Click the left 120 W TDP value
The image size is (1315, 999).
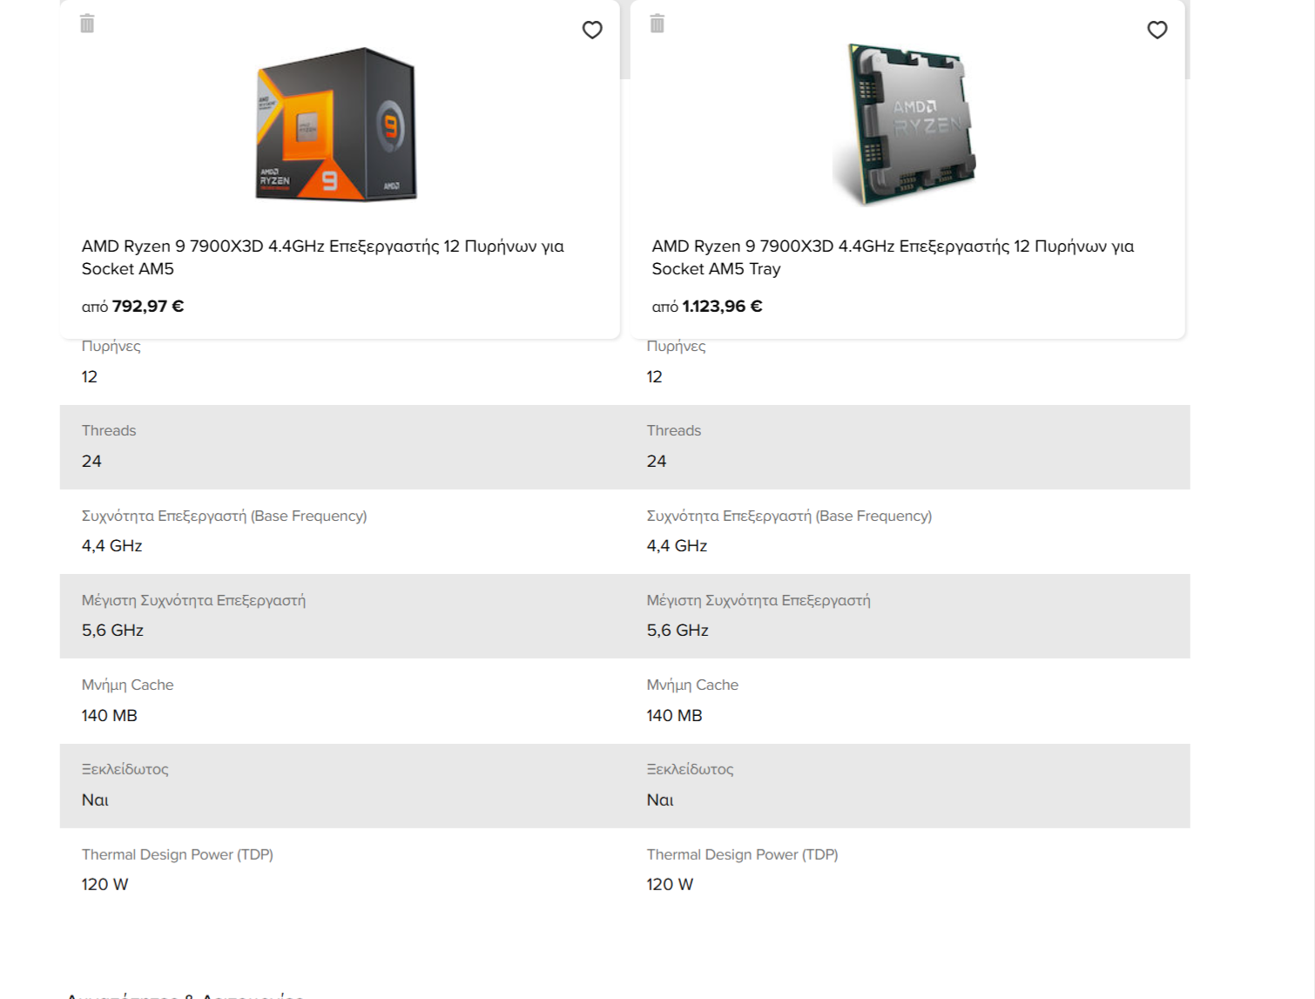point(105,884)
